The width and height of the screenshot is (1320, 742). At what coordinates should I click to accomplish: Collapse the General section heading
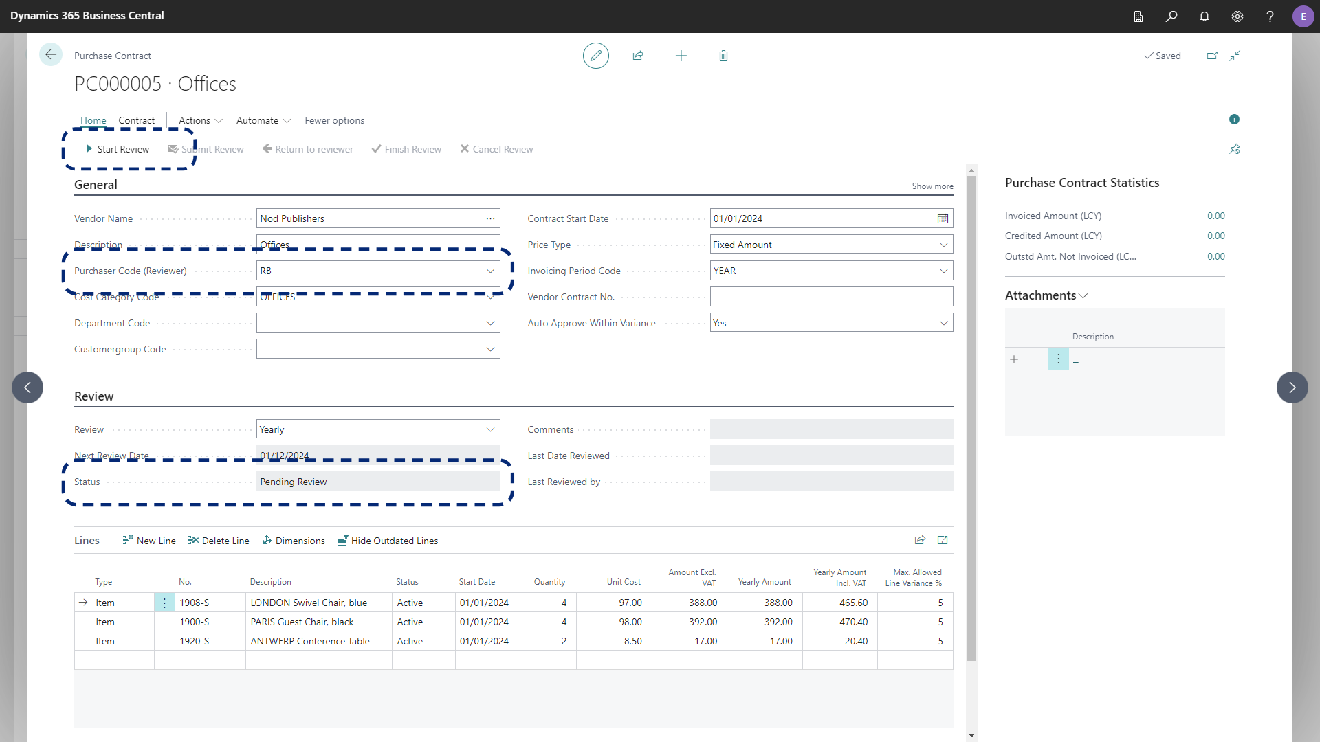coord(96,185)
